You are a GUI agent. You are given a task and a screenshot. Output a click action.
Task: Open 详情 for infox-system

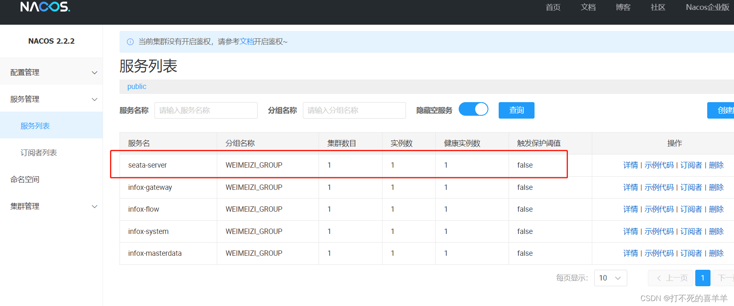631,231
